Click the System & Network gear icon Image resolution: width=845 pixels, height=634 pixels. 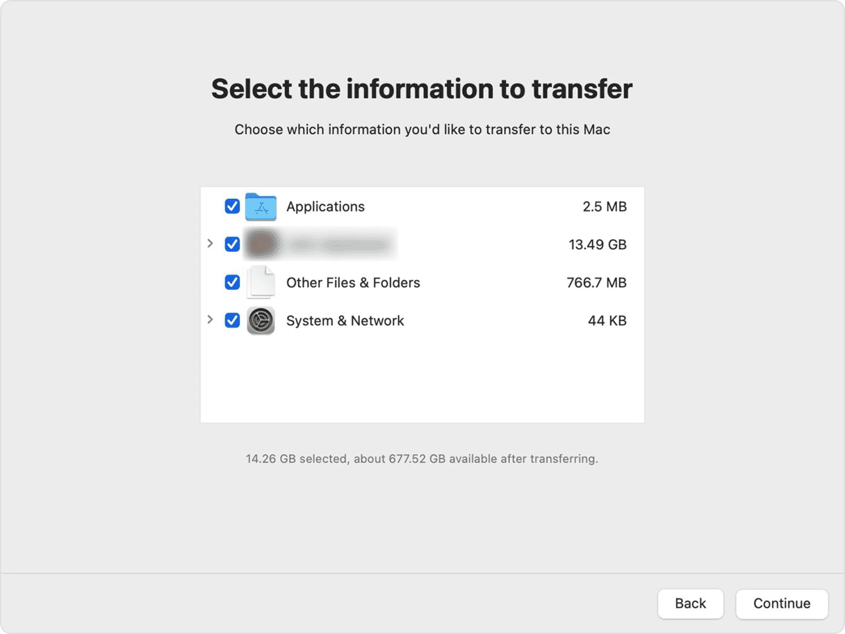pos(261,320)
